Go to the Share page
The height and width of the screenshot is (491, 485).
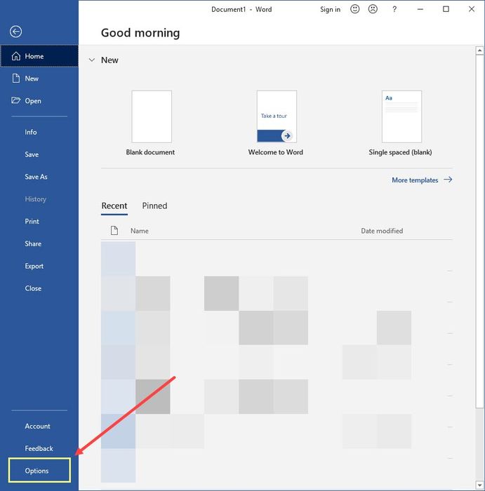click(33, 243)
